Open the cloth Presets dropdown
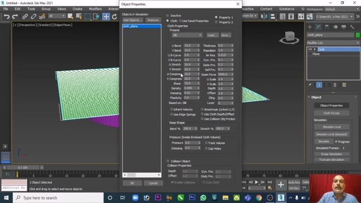 pos(187,35)
